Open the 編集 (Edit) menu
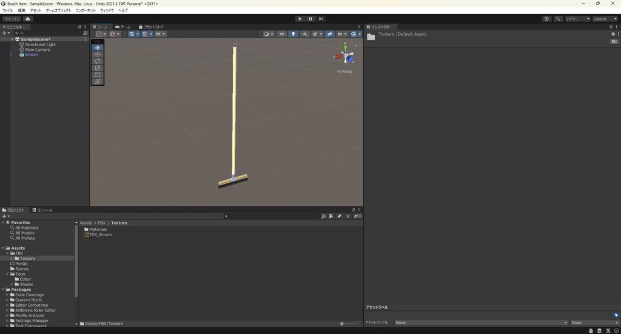Viewport: 621px width, 334px height. pos(21,10)
